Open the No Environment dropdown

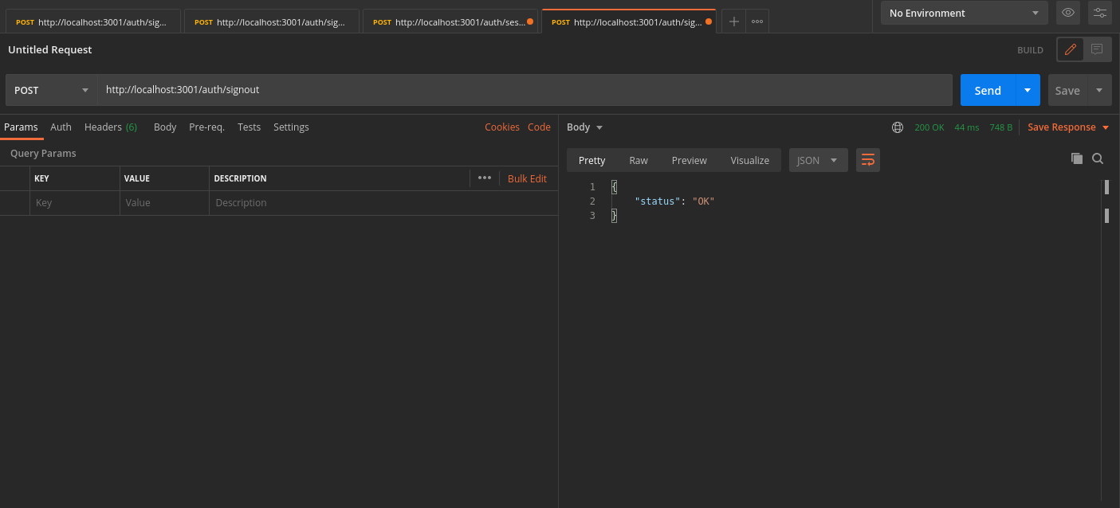tap(964, 13)
